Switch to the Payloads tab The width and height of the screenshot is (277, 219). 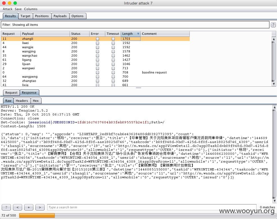(60, 16)
